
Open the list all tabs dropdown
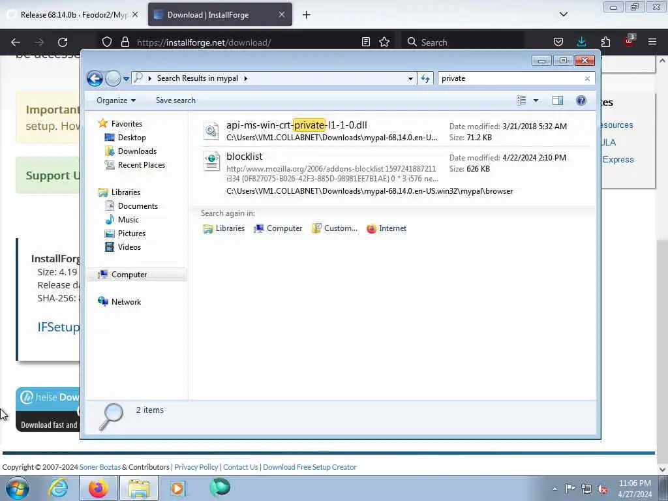click(563, 14)
